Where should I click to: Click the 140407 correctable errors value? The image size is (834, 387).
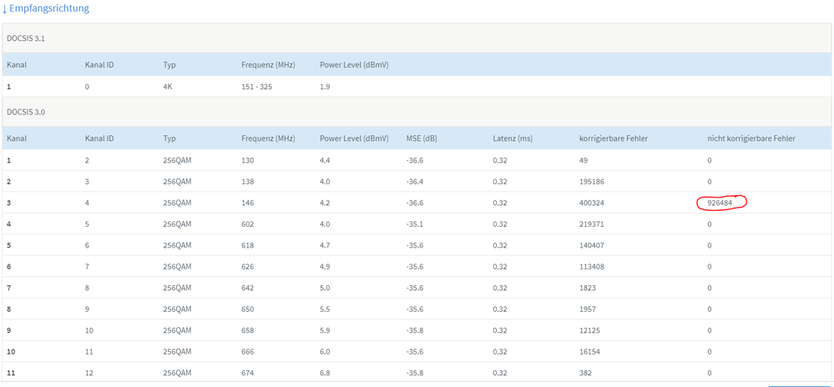click(593, 245)
